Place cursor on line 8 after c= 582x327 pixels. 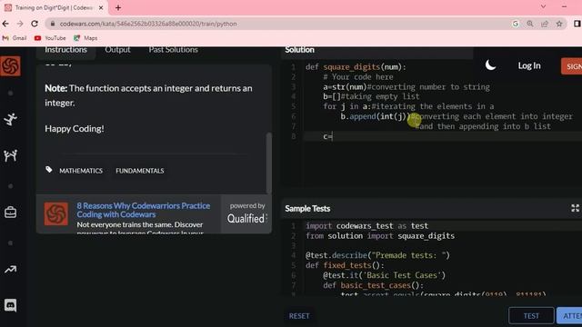tap(333, 136)
